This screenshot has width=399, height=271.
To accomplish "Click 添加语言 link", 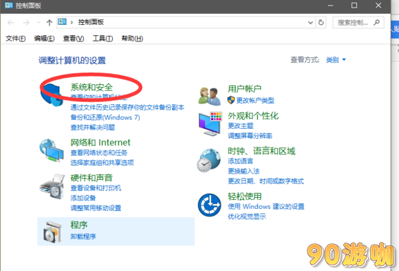I will point(241,161).
